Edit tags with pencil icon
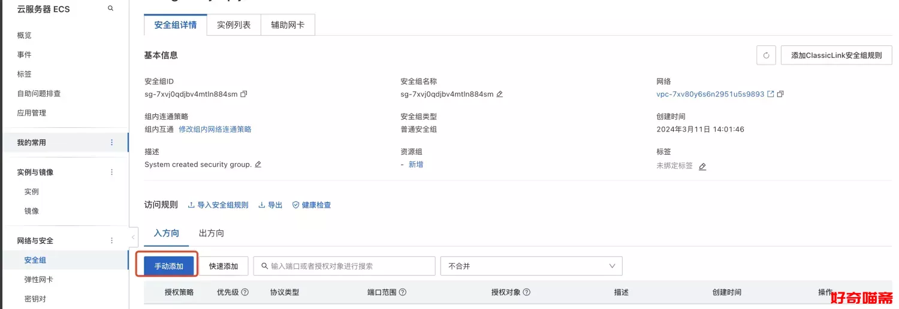 click(x=702, y=167)
